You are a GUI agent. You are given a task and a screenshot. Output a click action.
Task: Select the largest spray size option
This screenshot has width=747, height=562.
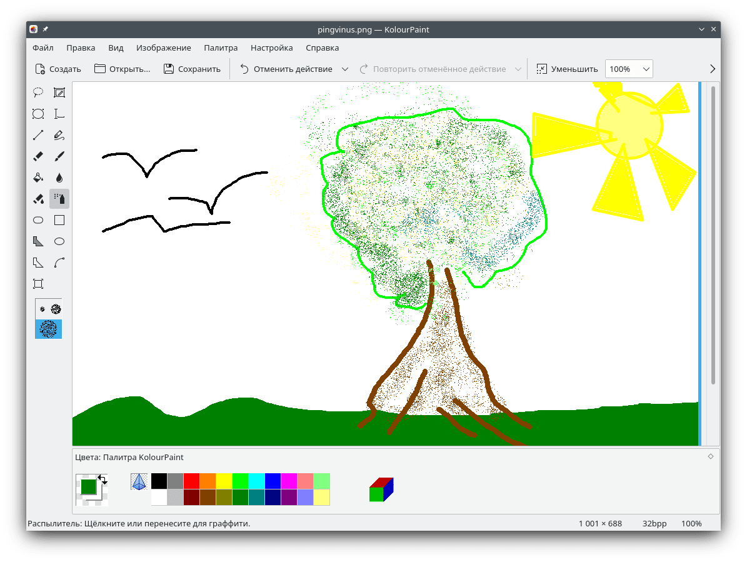[49, 329]
